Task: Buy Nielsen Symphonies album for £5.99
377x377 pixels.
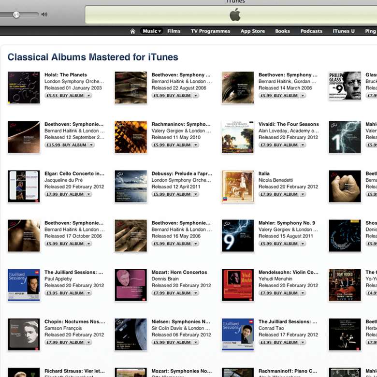Action: [172, 342]
